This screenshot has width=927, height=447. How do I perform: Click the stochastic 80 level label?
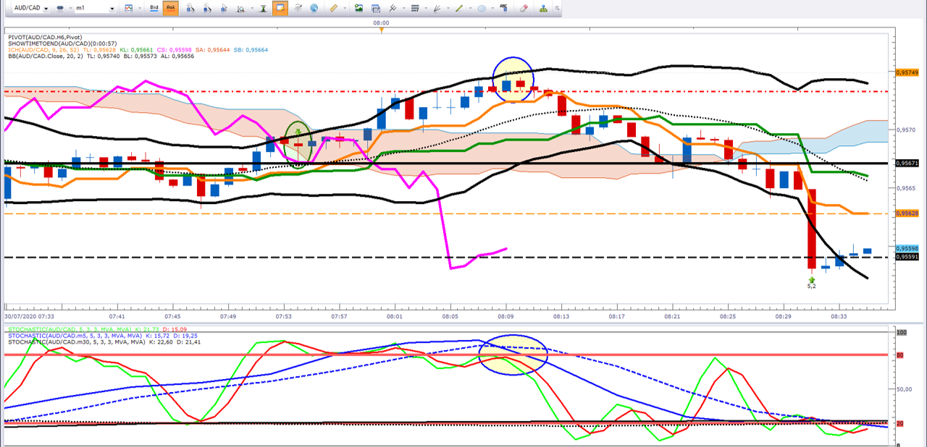pos(902,355)
